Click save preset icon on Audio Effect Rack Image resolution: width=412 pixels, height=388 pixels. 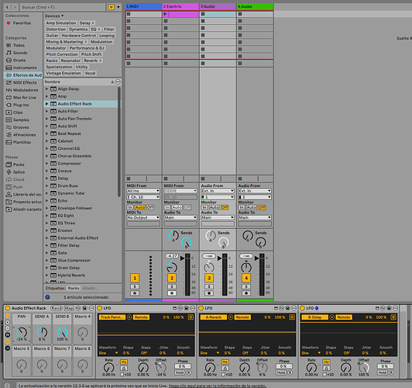click(85, 308)
